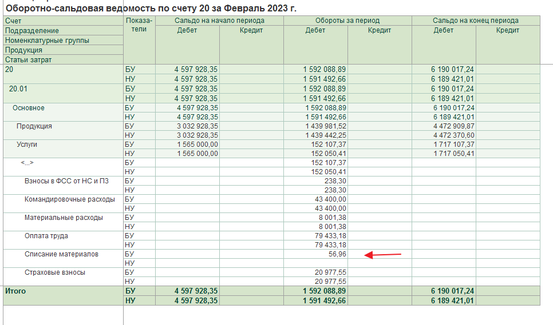
Task: Select the Страховые взносы cost item
Action: coord(54,272)
